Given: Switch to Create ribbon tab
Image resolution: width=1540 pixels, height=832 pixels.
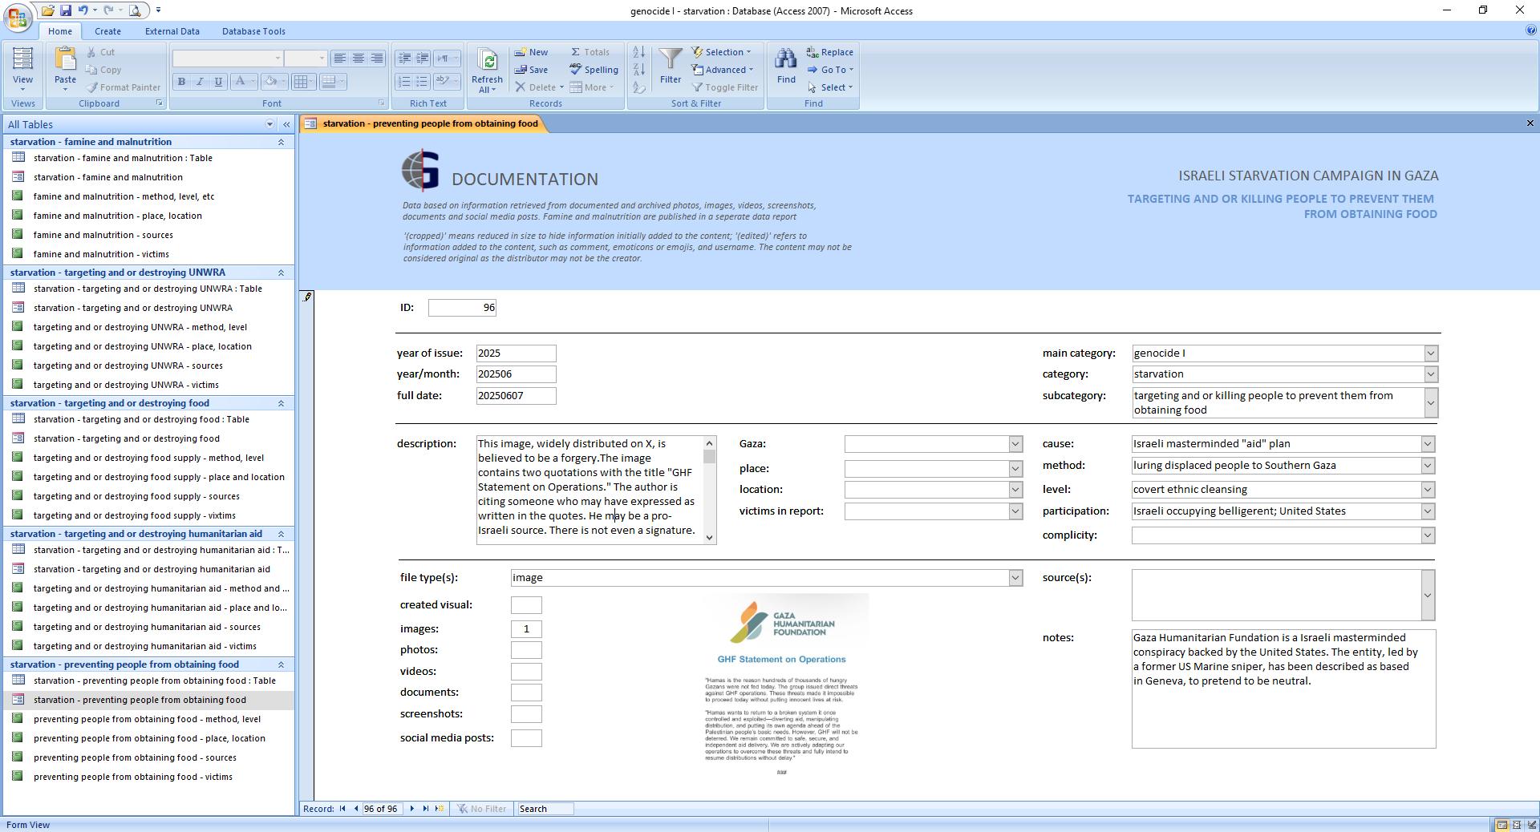Looking at the screenshot, I should click(x=107, y=31).
